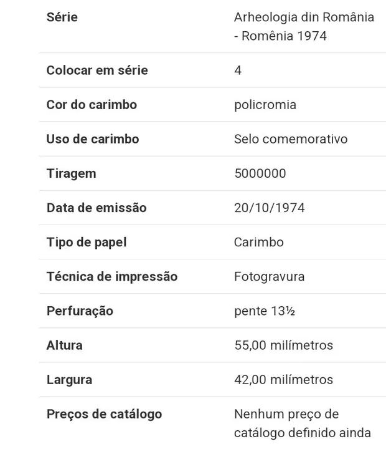Click the Cor do carimbo label
Screen dimensions: 386x449
click(x=92, y=105)
